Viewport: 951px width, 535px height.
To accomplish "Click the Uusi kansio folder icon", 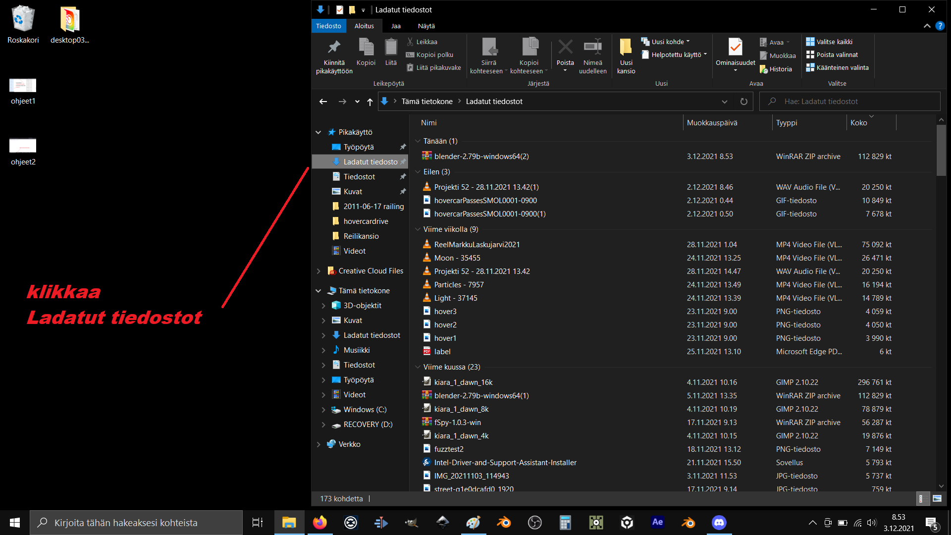I will (626, 48).
